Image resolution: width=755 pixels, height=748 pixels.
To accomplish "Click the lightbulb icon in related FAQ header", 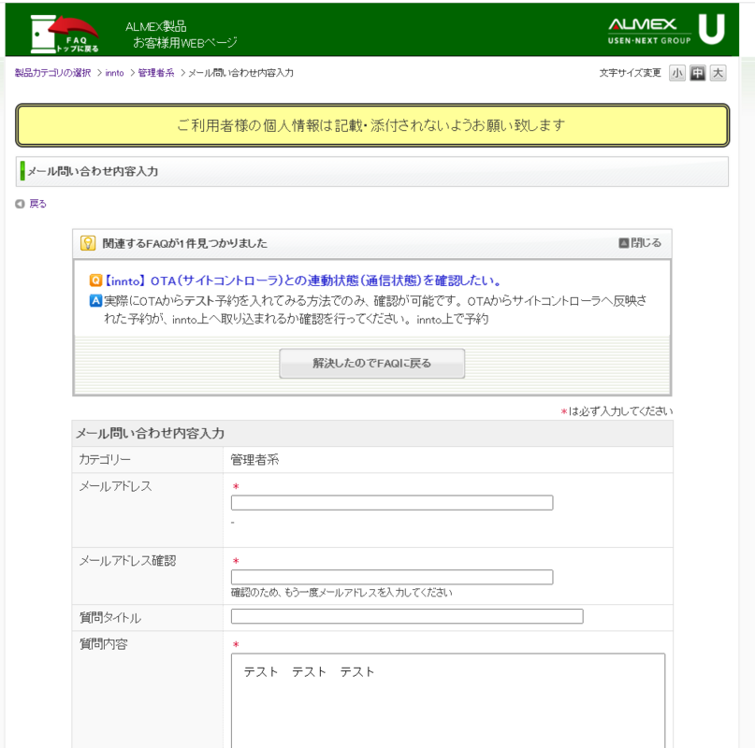I will tap(88, 243).
